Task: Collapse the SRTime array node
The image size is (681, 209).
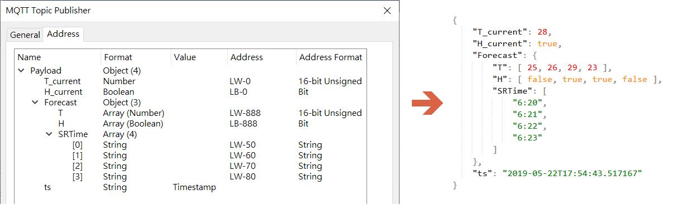Action: (x=49, y=134)
